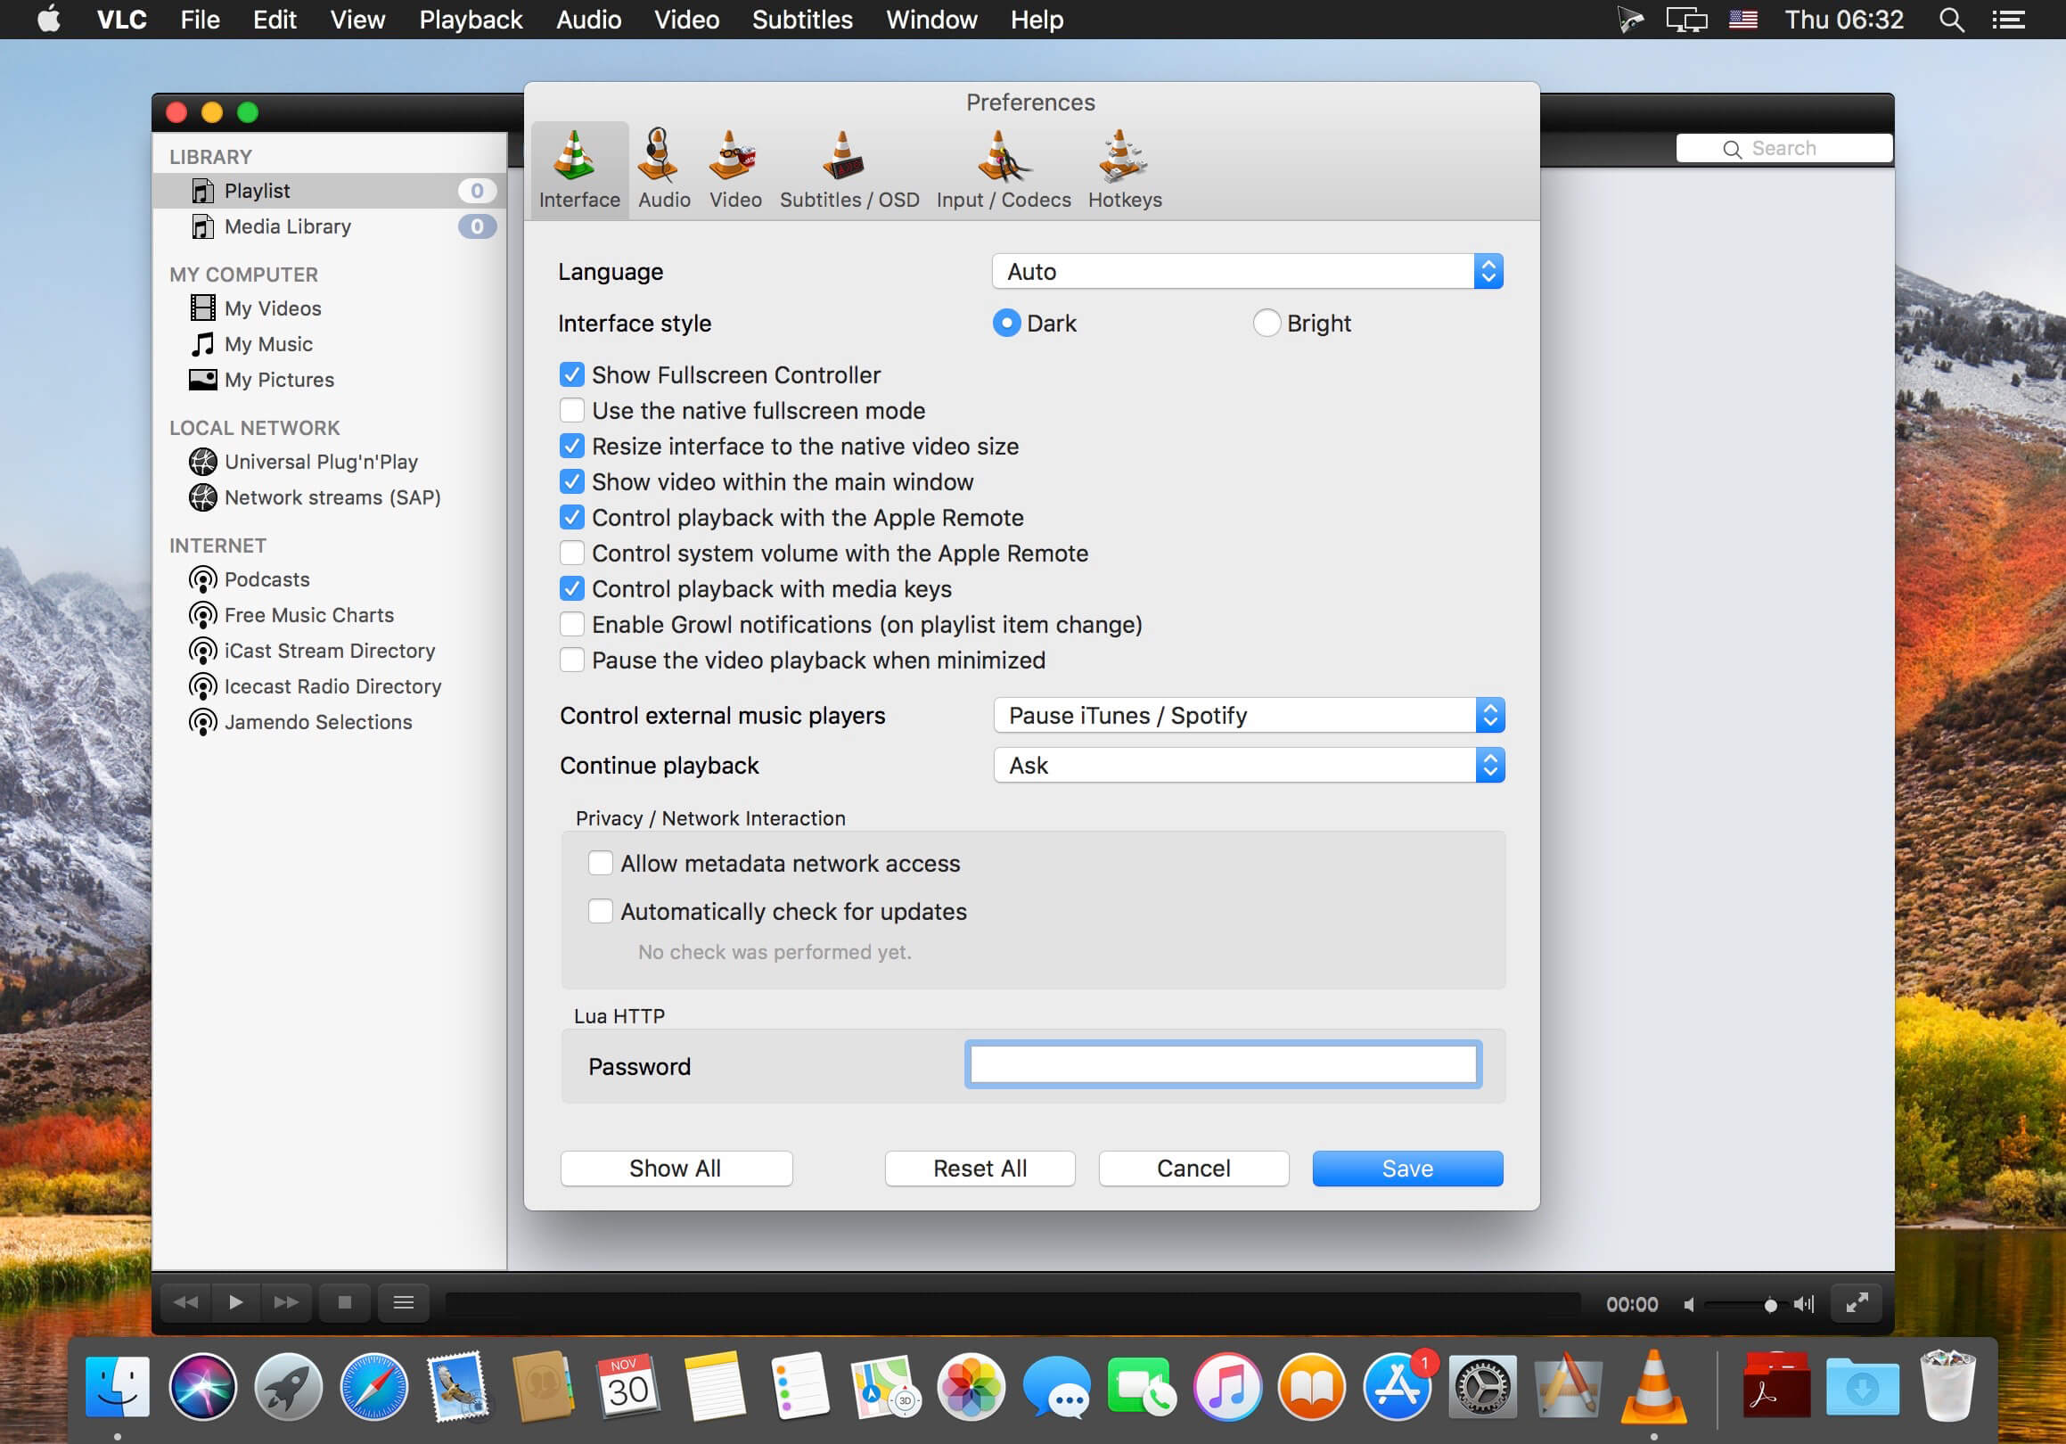Expand the Continue playback dropdown
The width and height of the screenshot is (2066, 1444).
click(x=1490, y=765)
